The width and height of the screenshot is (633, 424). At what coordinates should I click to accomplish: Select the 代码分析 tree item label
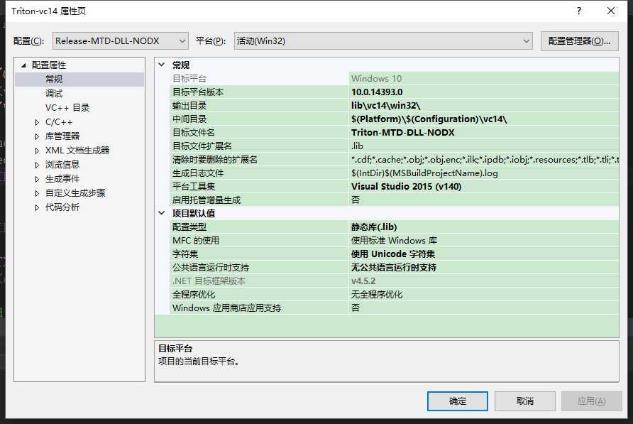pos(62,207)
